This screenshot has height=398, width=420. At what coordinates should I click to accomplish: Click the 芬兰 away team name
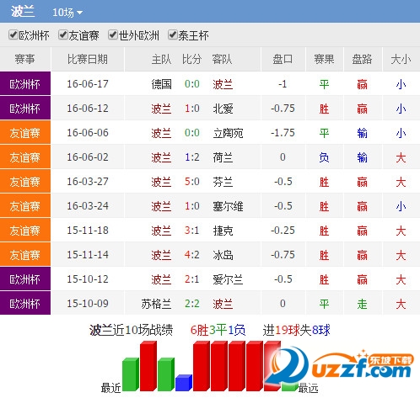click(223, 182)
